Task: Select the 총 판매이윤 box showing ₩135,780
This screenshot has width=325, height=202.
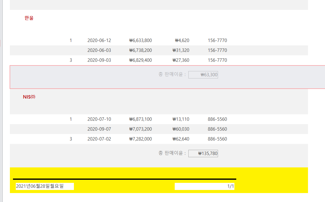Action: pyautogui.click(x=203, y=154)
